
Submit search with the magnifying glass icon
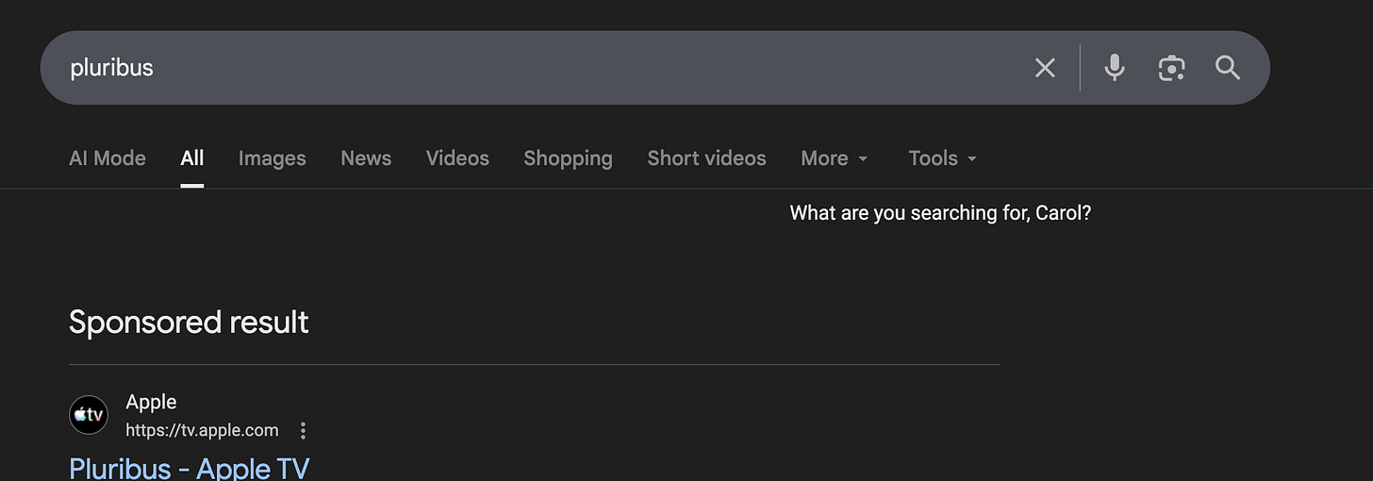tap(1228, 68)
